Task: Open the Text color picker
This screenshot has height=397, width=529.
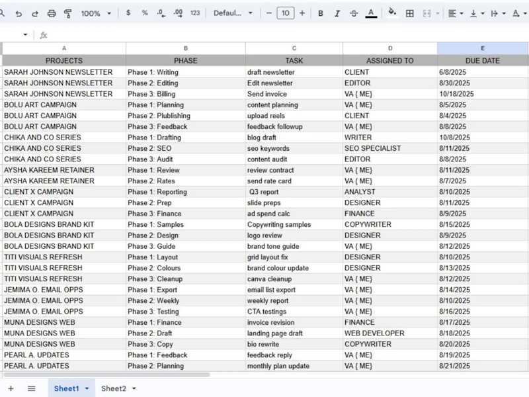Action: click(372, 13)
